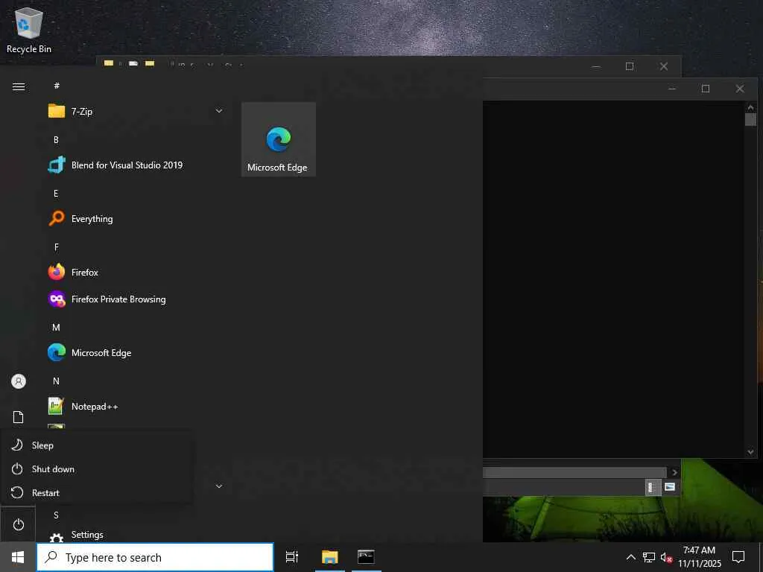Click the B letter group header

click(56, 139)
